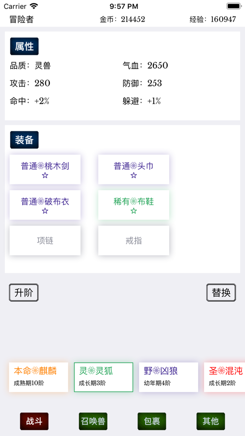Tap the 普通桃木剑 equipment slot

[x=45, y=169]
